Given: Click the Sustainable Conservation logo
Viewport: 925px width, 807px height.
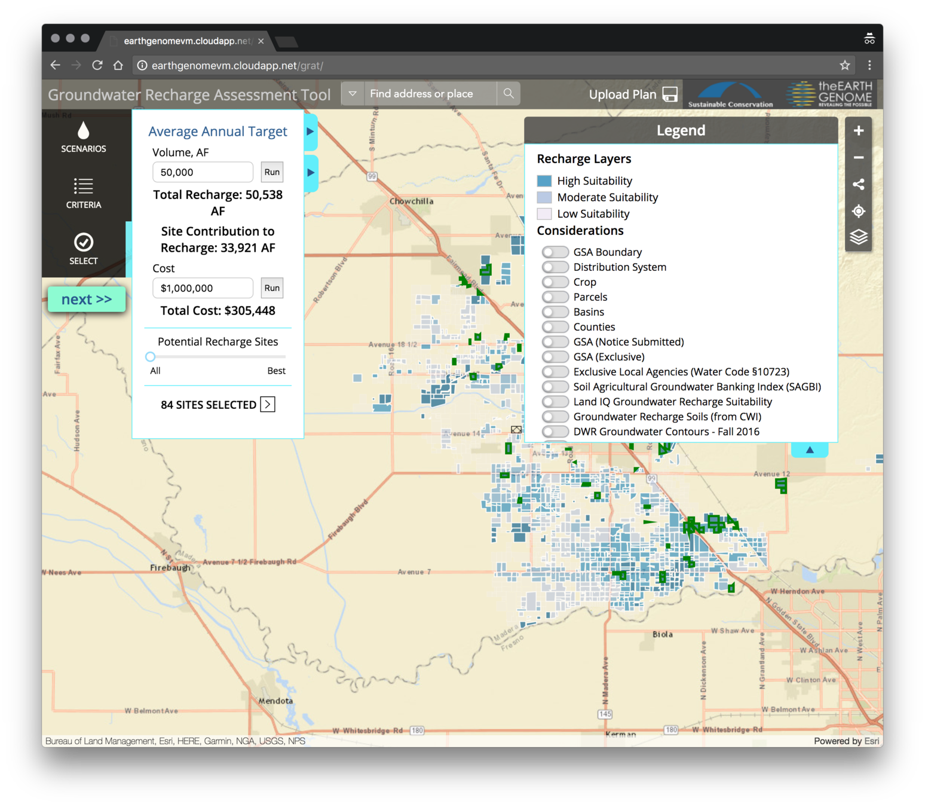Looking at the screenshot, I should (x=730, y=95).
